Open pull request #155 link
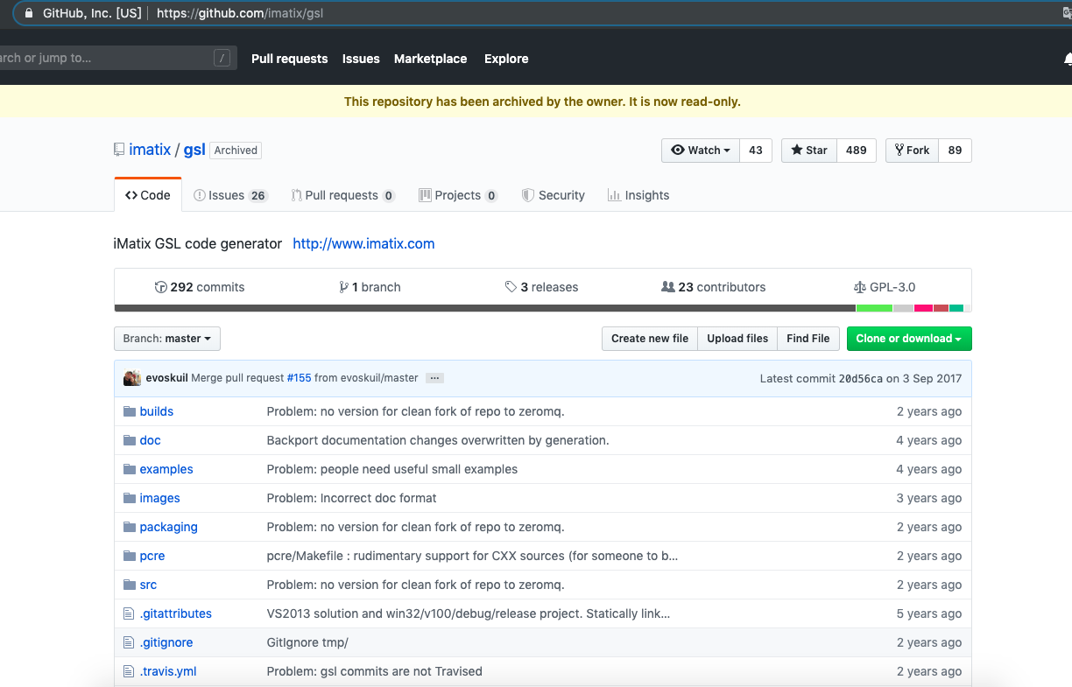Image resolution: width=1072 pixels, height=687 pixels. click(x=299, y=378)
